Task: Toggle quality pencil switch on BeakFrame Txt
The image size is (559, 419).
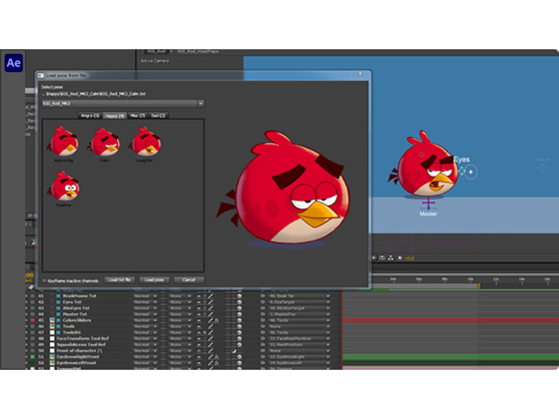Action: pos(210,296)
